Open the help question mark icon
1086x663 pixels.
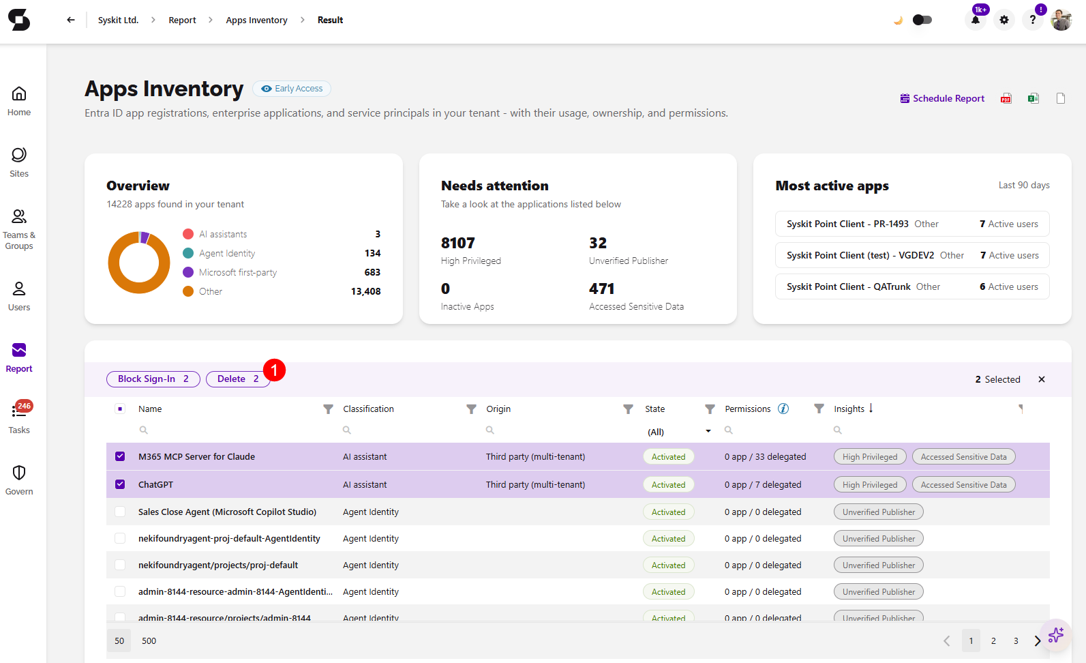(x=1033, y=20)
